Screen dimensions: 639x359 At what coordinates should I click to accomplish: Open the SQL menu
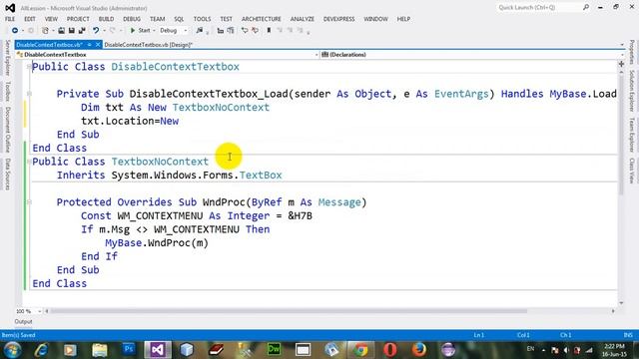click(179, 19)
